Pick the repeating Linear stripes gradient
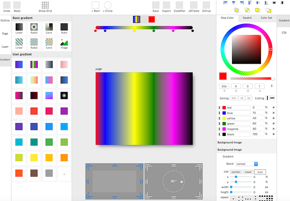The image size is (290, 201). point(19,42)
